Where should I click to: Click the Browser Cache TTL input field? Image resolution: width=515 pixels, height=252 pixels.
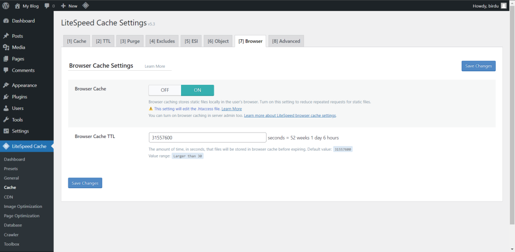click(208, 138)
